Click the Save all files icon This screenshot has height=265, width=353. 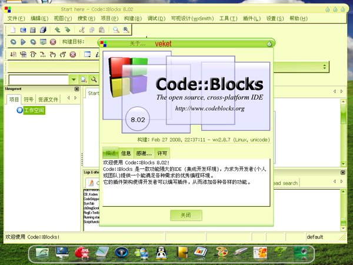pyautogui.click(x=43, y=30)
